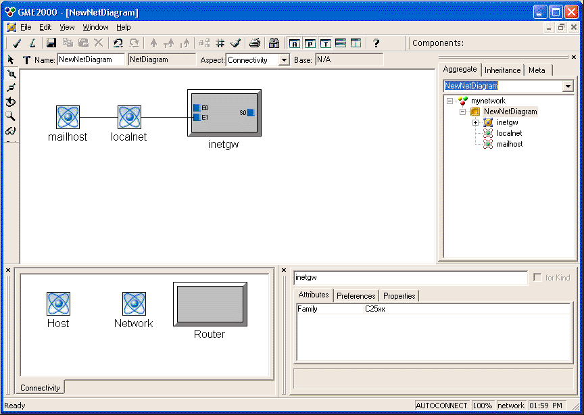
Task: Click the checkmark icon in the main toolbar
Action: 16,43
